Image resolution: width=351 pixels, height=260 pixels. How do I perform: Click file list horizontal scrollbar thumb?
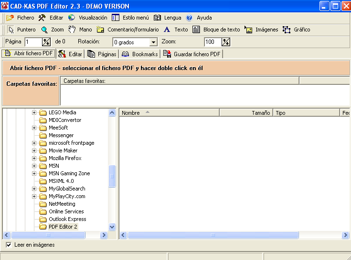click(213, 235)
